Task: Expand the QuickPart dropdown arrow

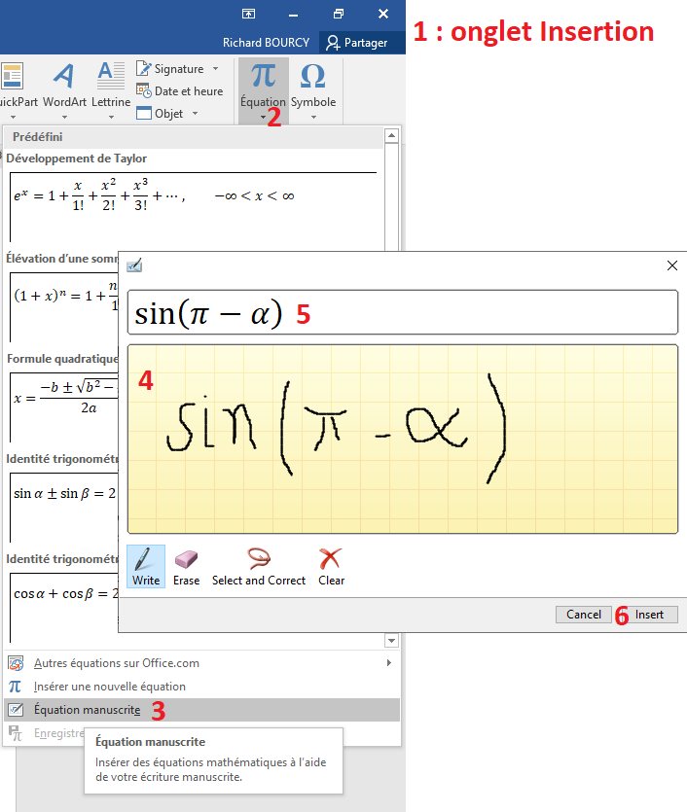Action: 13,118
